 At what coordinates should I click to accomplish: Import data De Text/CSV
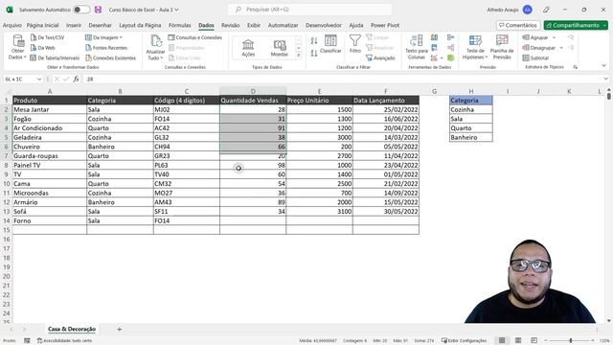click(x=47, y=37)
